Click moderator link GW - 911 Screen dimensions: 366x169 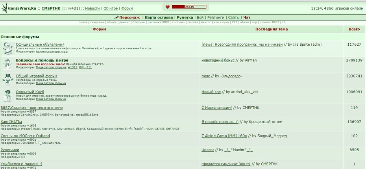coord(85,67)
